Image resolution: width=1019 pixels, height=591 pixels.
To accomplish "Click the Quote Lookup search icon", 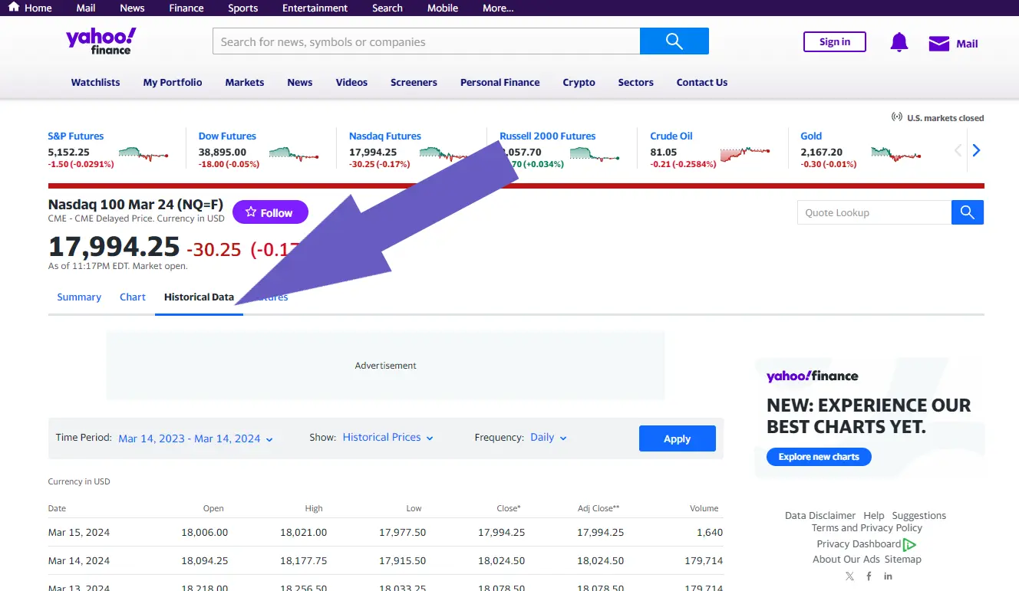I will tap(967, 212).
